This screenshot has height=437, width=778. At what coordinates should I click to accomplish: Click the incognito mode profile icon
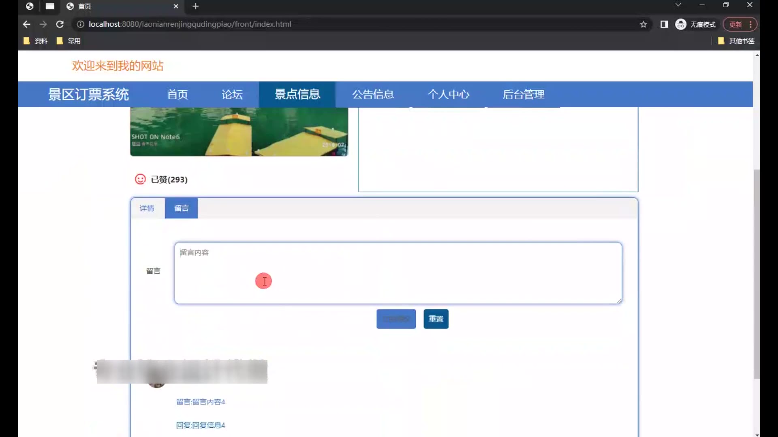point(681,24)
